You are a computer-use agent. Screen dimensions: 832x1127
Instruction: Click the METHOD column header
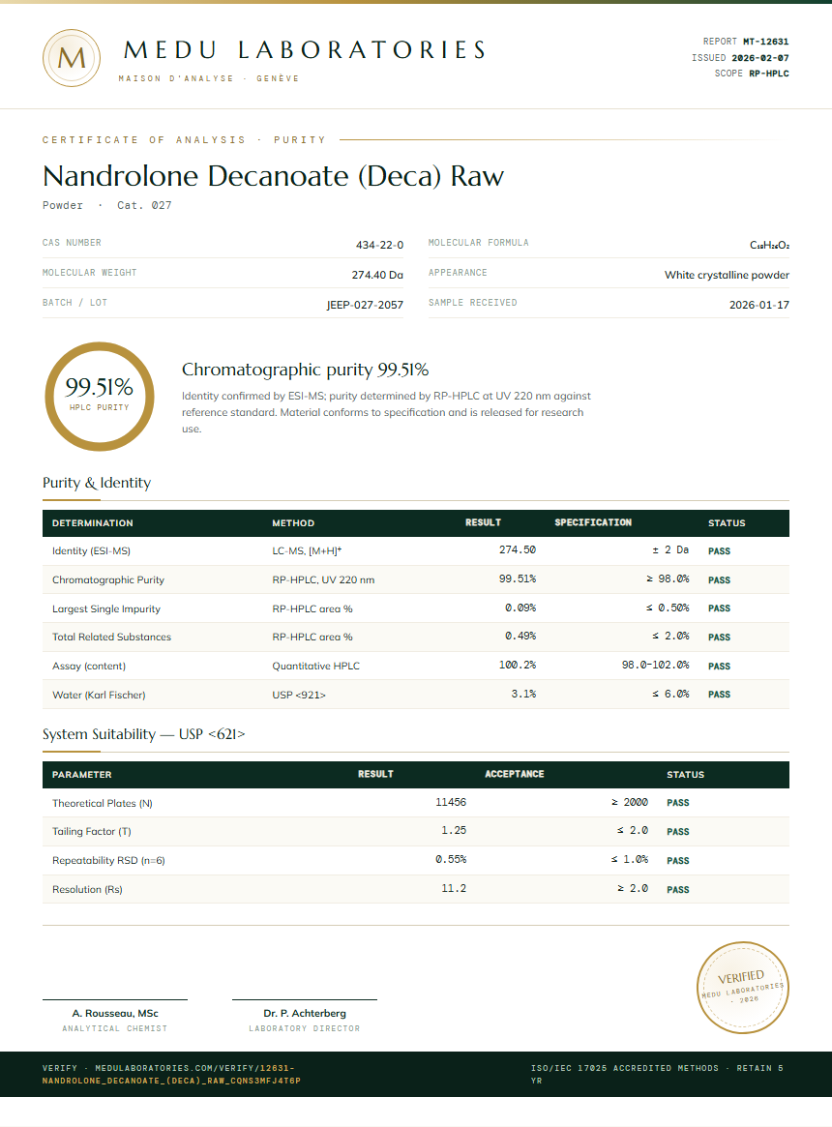(293, 523)
